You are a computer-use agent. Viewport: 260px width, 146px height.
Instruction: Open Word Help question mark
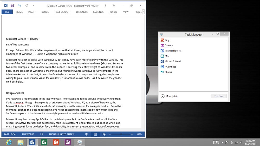coord(105,5)
